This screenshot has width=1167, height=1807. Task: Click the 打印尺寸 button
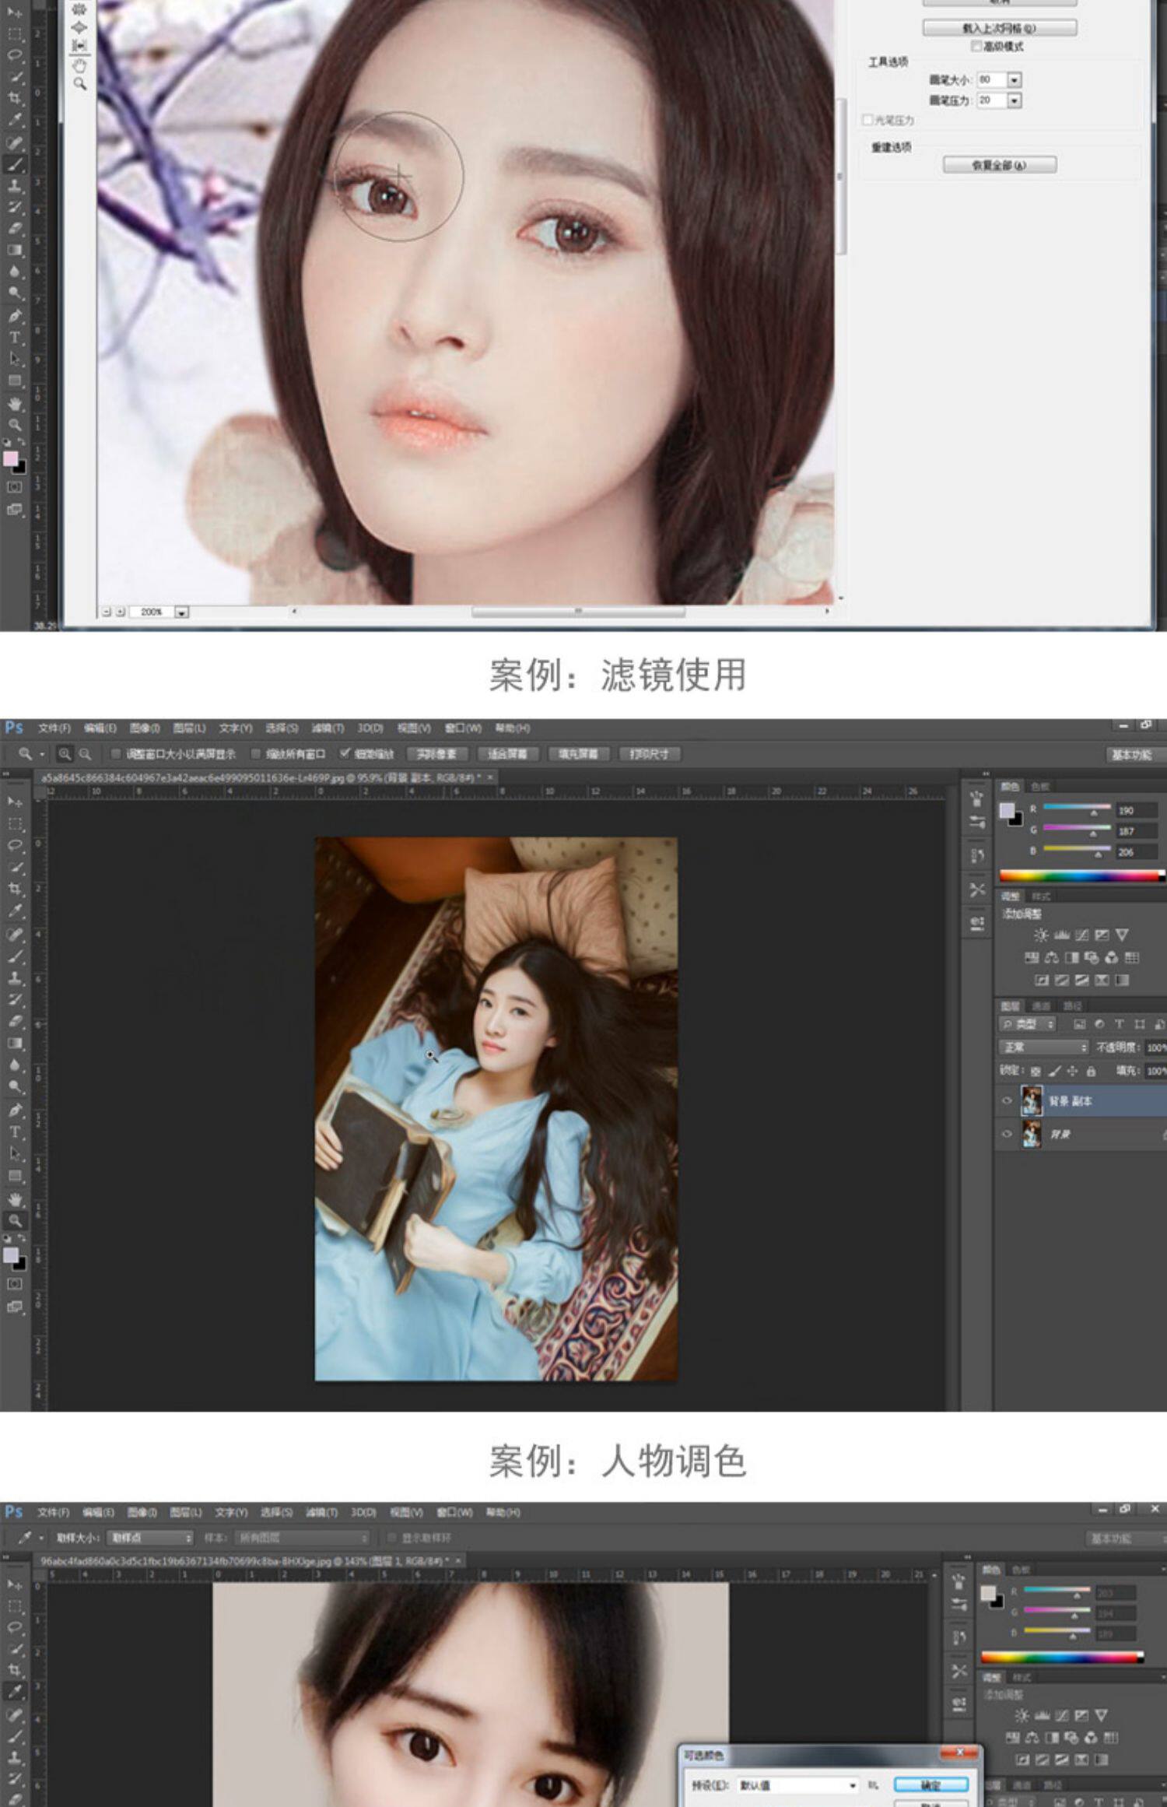tap(650, 754)
